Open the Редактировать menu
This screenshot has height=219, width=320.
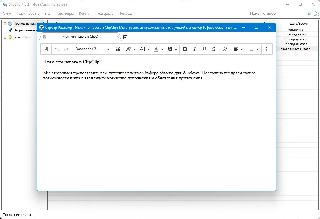[28, 14]
